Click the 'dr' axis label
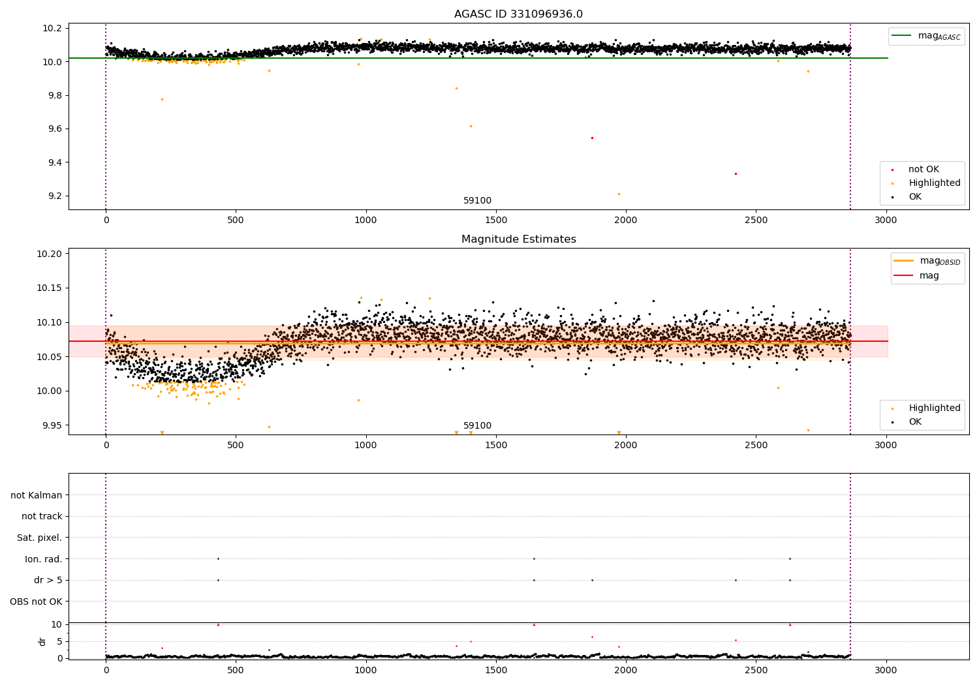This screenshot has width=979, height=685. 42,641
